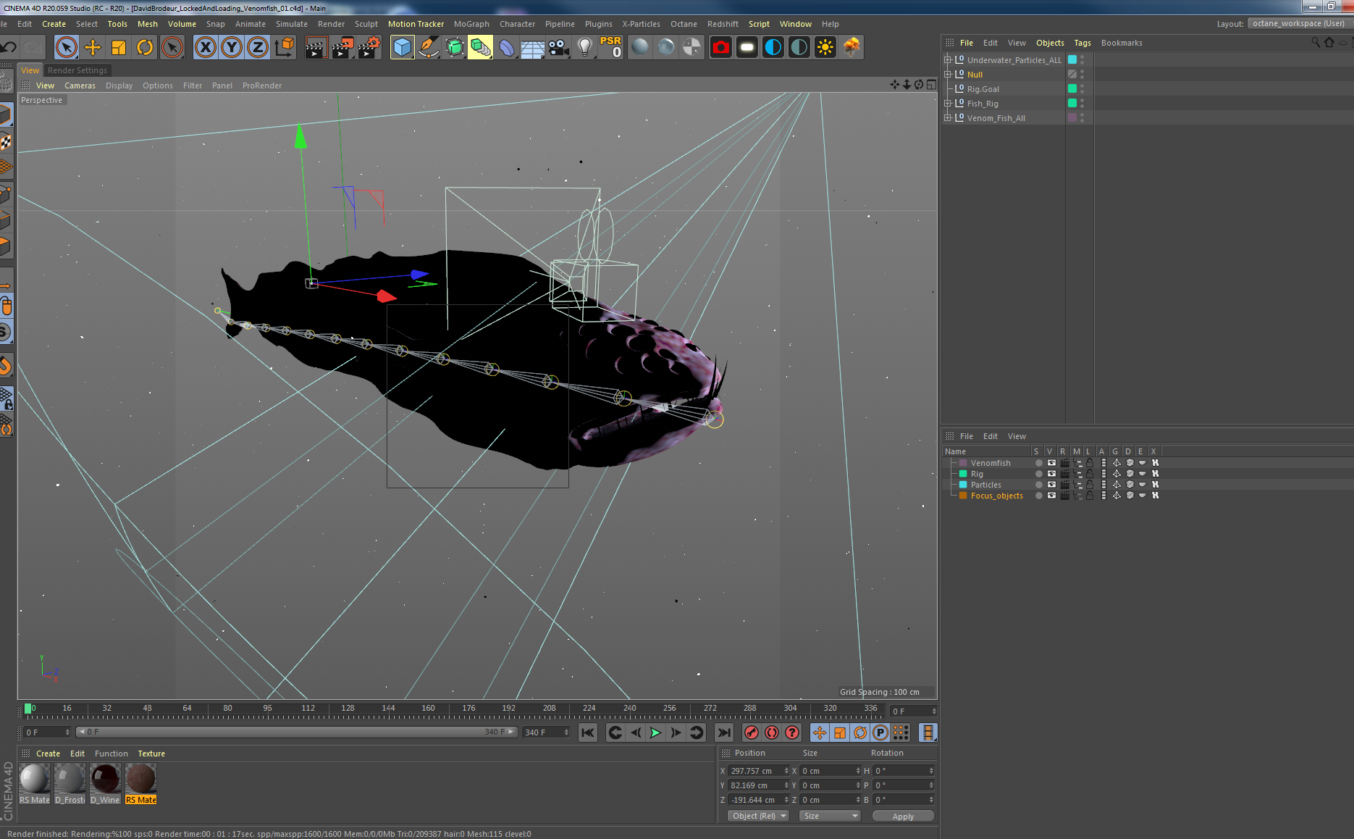Expand the Underwater_Particles_ALL hierarchy
The width and height of the screenshot is (1354, 839).
click(949, 59)
